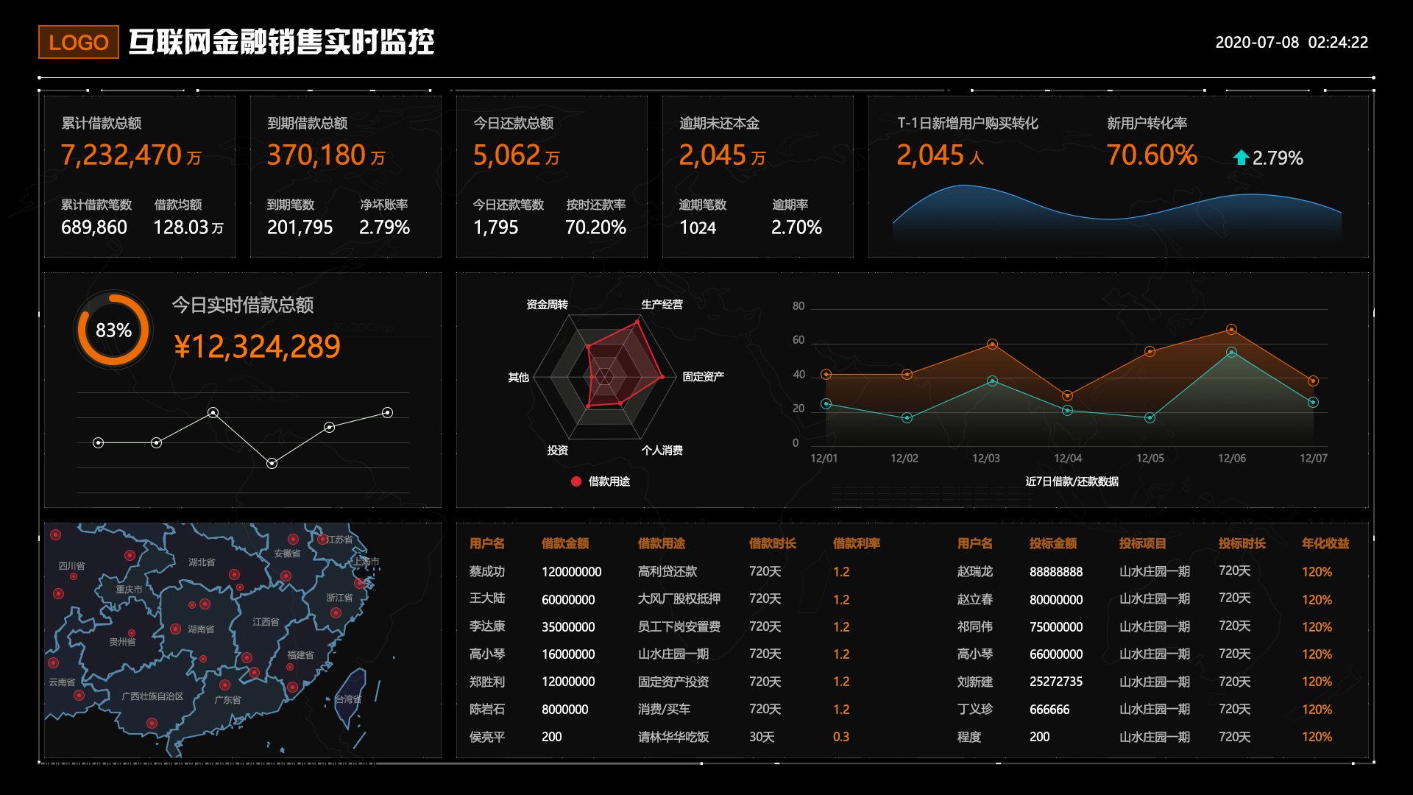Click the 其他 radar axis label
This screenshot has width=1413, height=795.
[x=518, y=378]
